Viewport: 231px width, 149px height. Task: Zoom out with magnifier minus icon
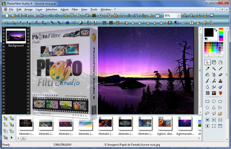click(x=192, y=15)
